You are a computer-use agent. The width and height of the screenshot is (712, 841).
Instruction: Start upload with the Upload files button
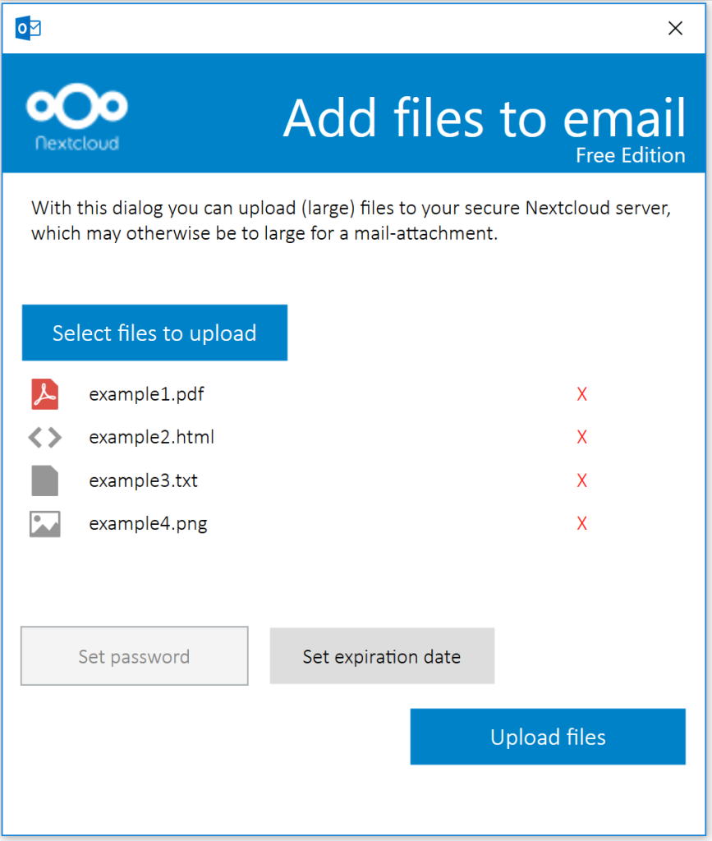pyautogui.click(x=548, y=737)
